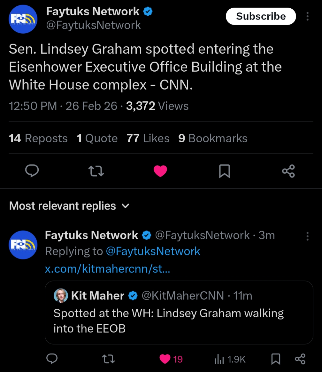Open the x.com/kitmahercnn link
This screenshot has width=322, height=372.
point(107,269)
